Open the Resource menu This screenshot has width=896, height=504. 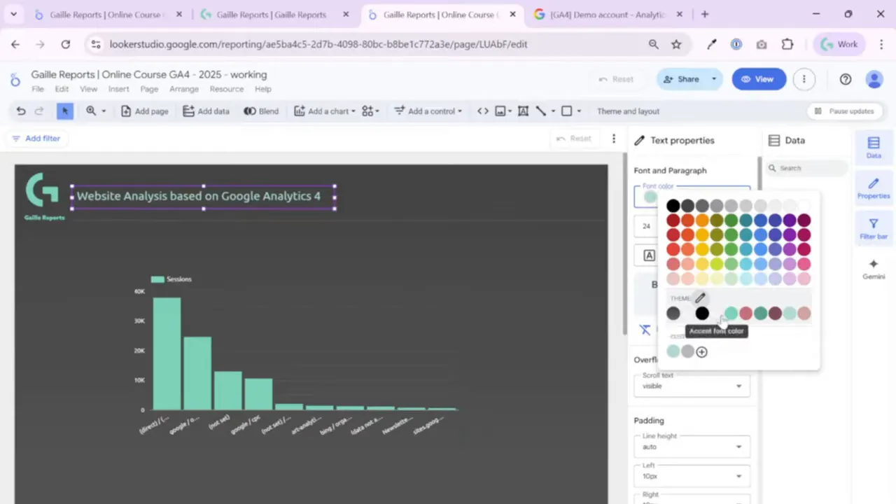[226, 89]
